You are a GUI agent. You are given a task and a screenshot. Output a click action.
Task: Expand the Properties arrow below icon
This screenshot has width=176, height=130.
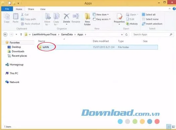pos(119,24)
